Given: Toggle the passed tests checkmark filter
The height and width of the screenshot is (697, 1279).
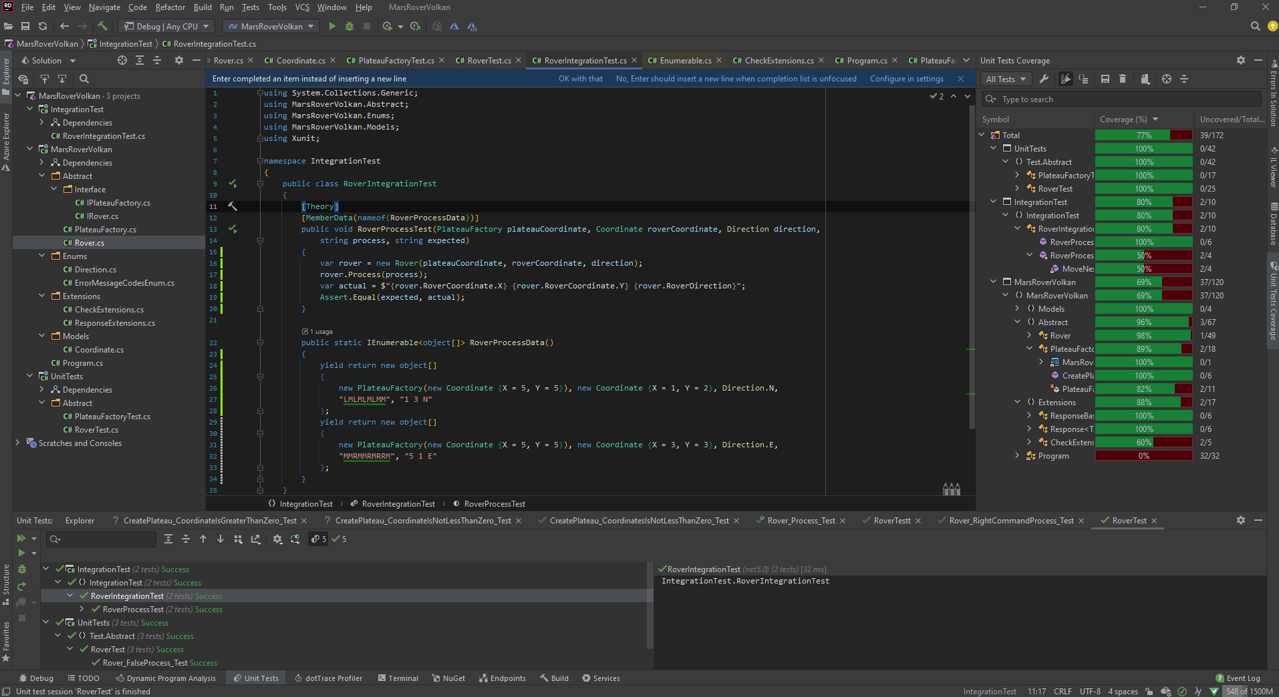Looking at the screenshot, I should point(337,539).
